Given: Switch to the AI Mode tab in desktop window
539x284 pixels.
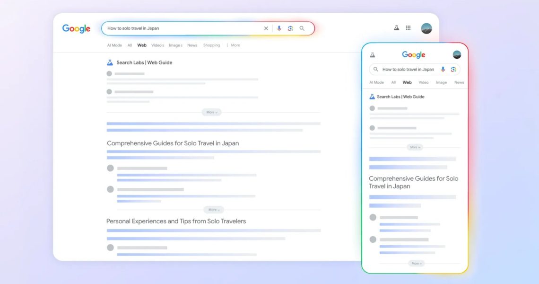Looking at the screenshot, I should [x=114, y=45].
